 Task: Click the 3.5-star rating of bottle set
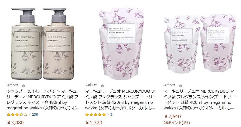17,115
